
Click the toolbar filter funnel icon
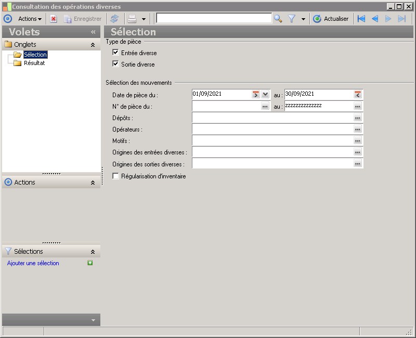[x=292, y=19]
